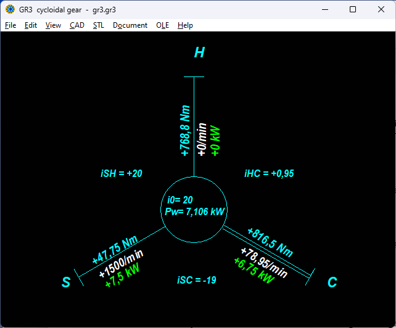Open the Edit menu

[31, 25]
